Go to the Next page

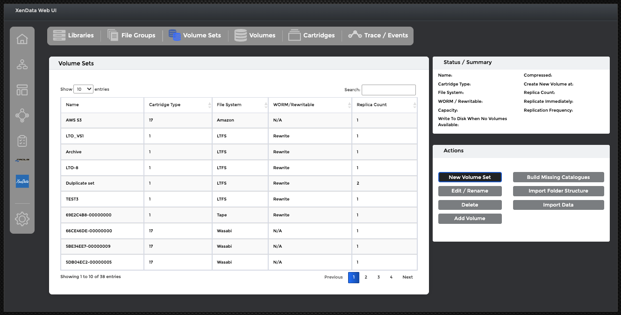pos(408,277)
